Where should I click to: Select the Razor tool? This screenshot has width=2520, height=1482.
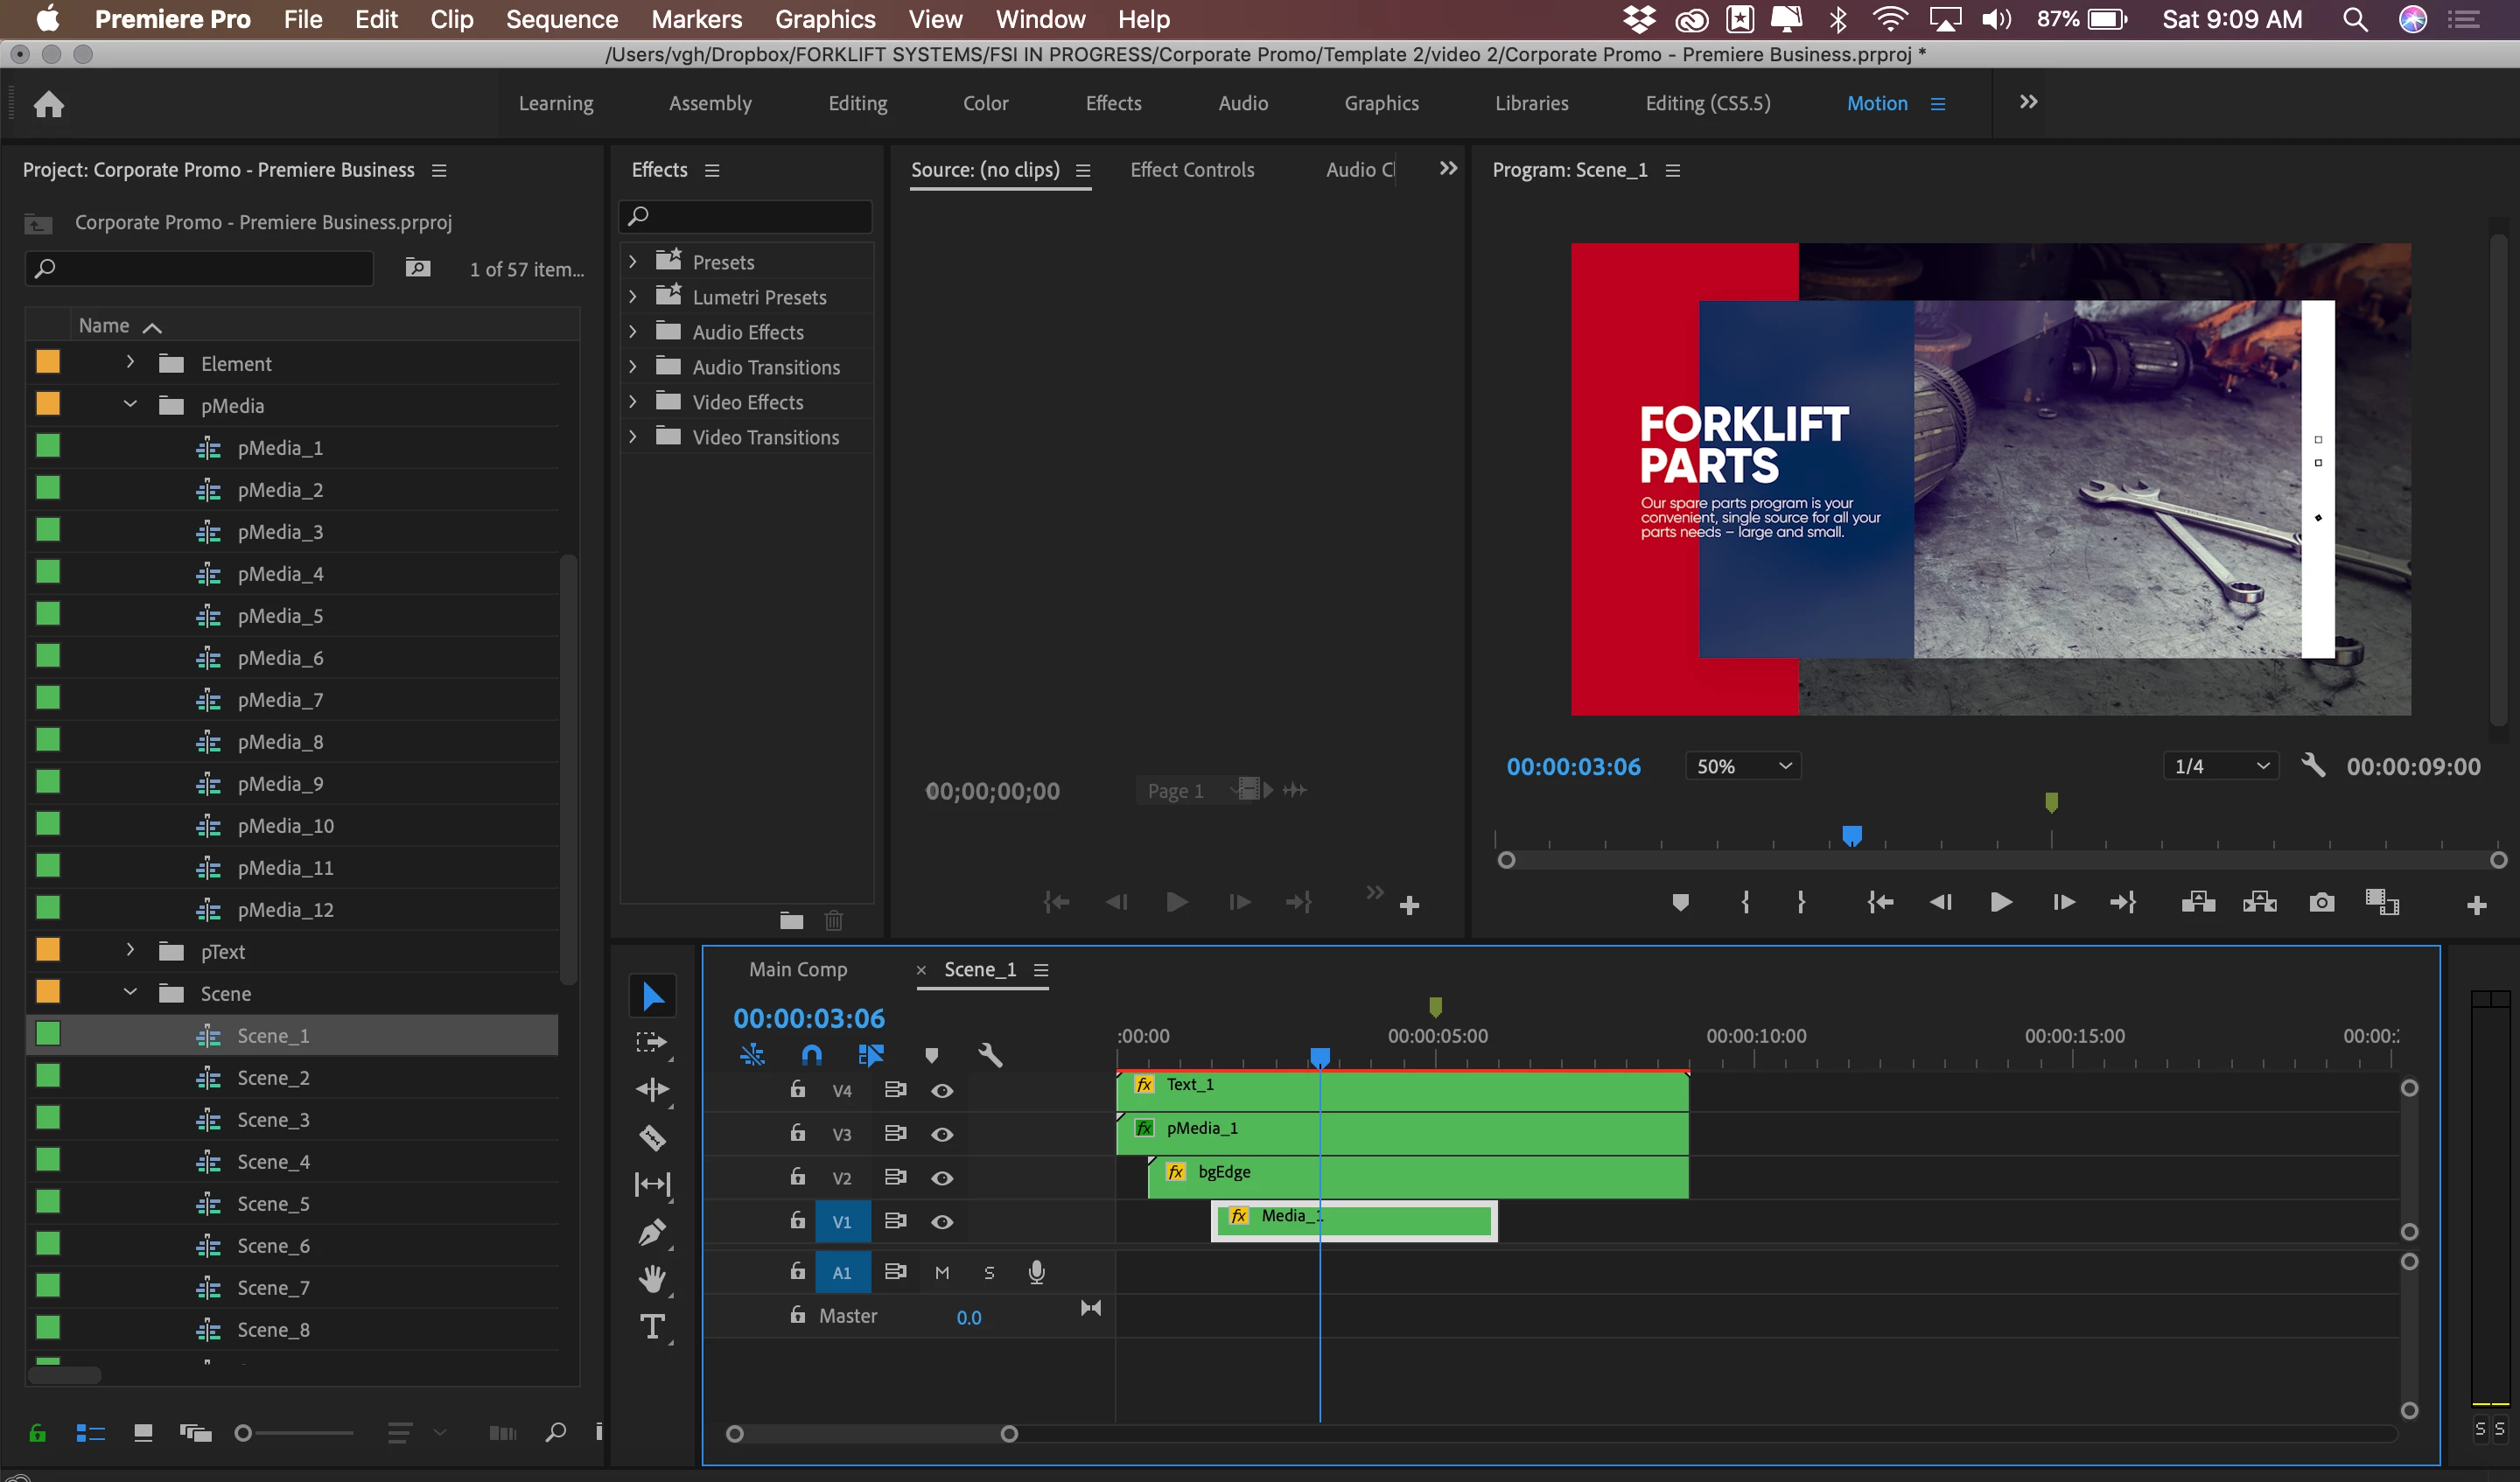(652, 1137)
